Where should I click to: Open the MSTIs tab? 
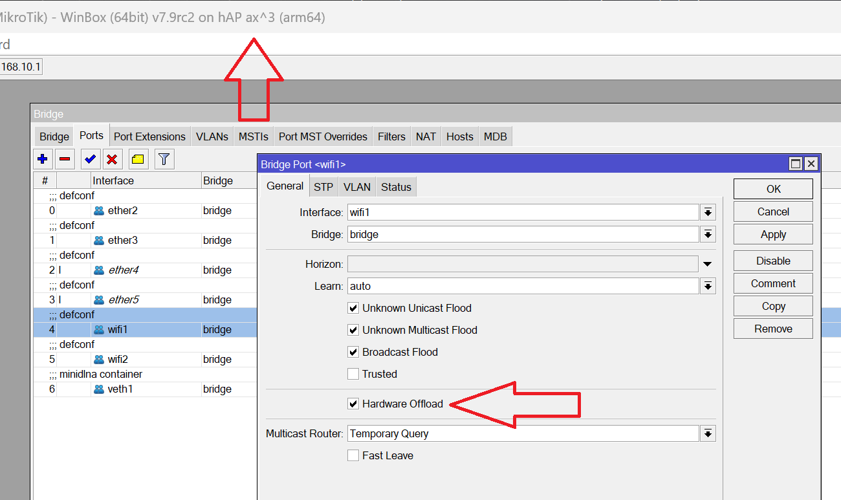point(253,136)
